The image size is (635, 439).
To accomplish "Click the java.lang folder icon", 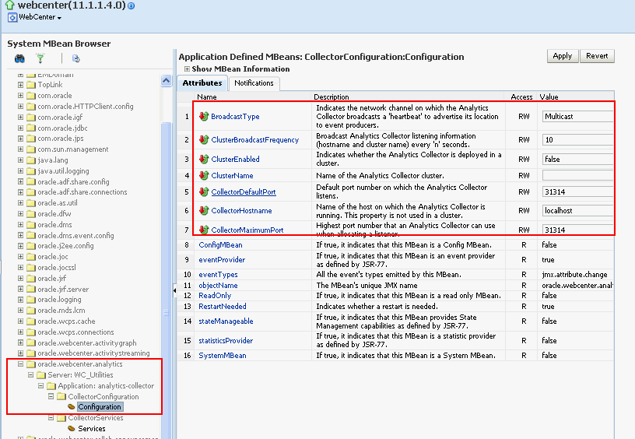I will (x=31, y=160).
